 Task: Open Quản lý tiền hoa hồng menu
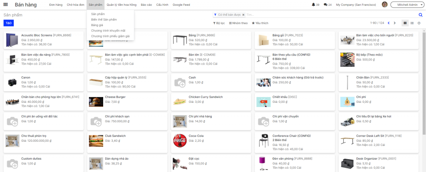pos(121,5)
